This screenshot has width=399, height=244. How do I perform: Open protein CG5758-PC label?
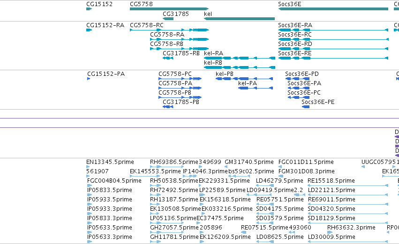[175, 74]
